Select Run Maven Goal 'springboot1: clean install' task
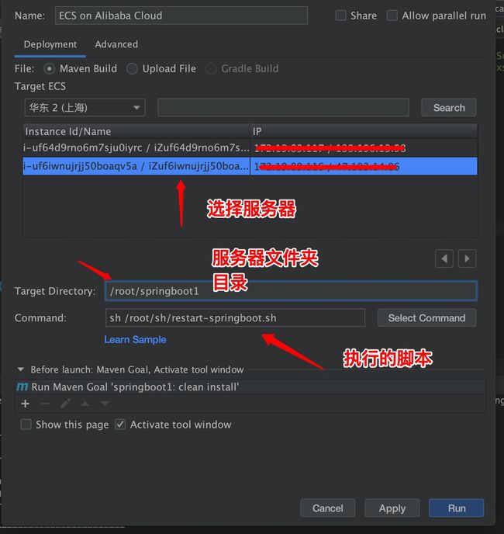Image resolution: width=504 pixels, height=534 pixels. click(250, 387)
